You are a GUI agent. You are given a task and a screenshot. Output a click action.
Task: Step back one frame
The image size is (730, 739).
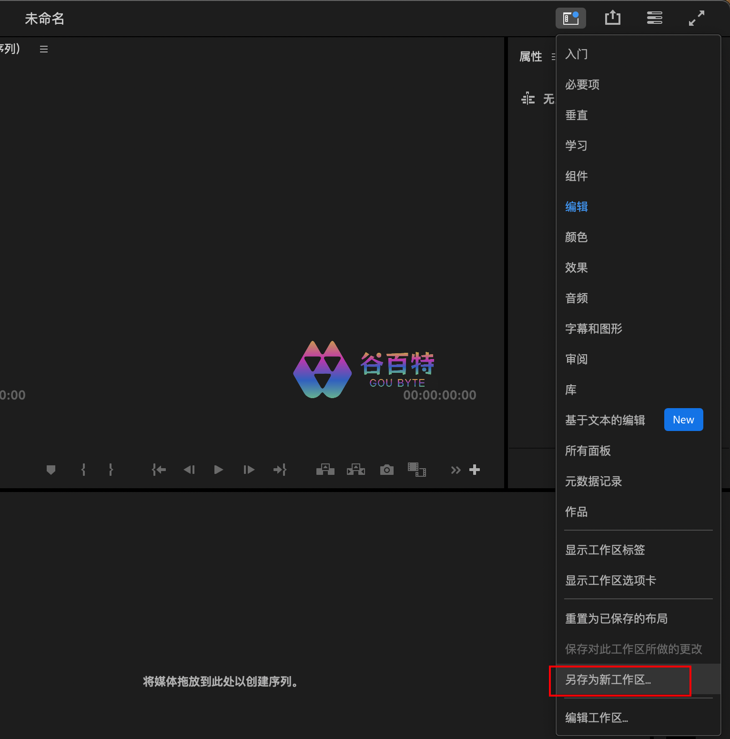189,470
